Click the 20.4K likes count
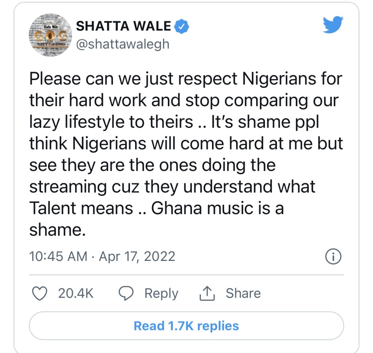373x353 pixels. (x=76, y=293)
